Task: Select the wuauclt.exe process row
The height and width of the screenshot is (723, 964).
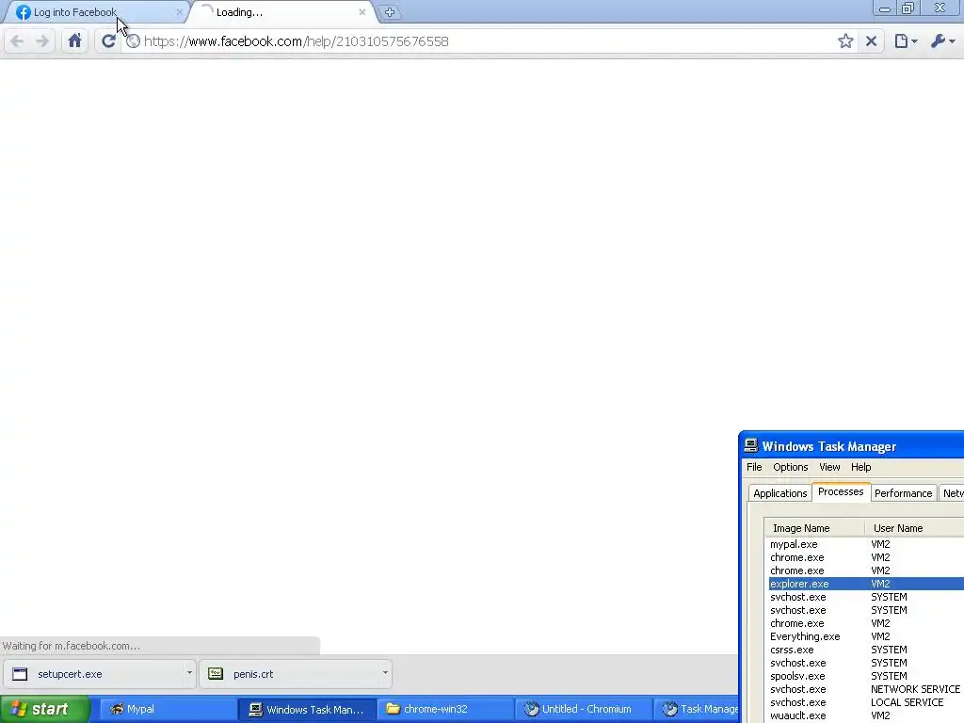Action: pyautogui.click(x=866, y=715)
